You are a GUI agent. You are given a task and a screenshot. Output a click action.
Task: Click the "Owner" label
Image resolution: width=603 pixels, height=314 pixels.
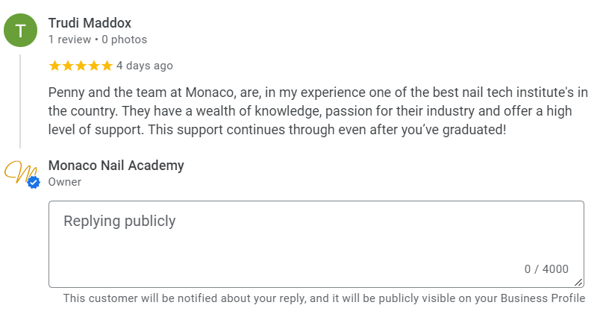coord(65,182)
